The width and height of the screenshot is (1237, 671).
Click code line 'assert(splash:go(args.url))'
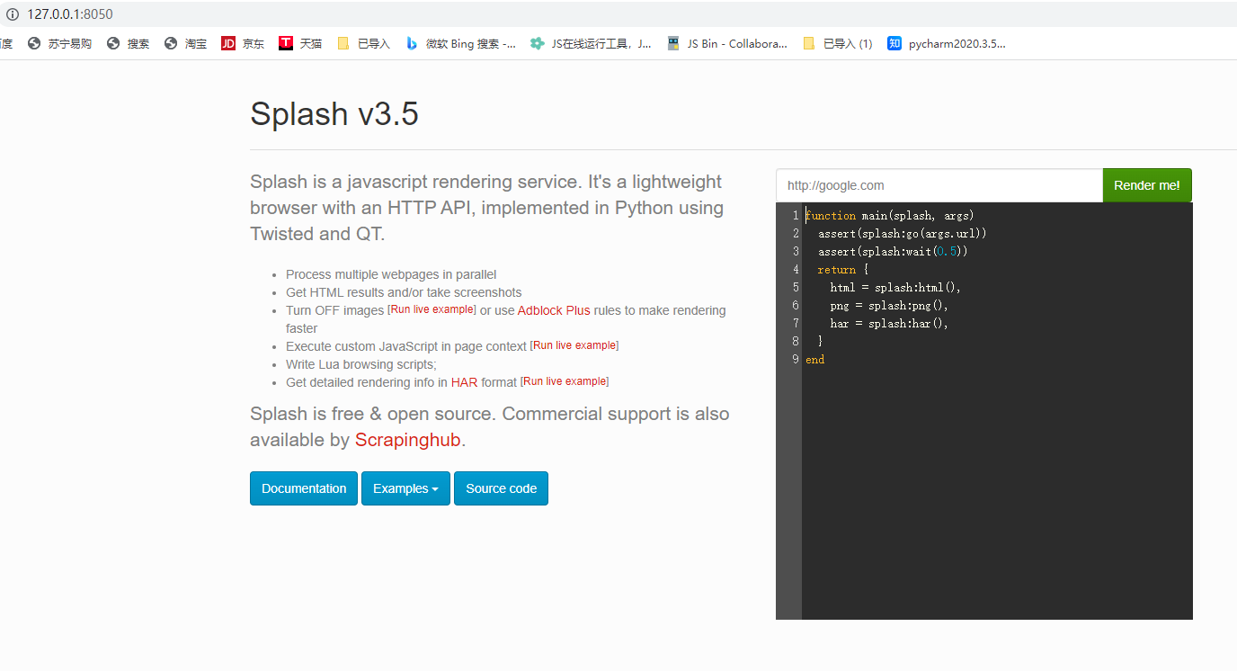point(902,233)
